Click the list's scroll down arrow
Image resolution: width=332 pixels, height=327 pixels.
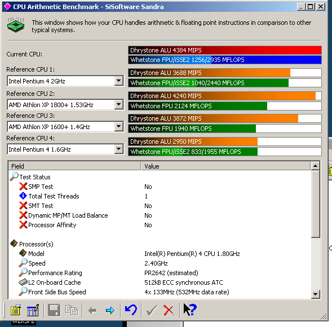coord(315,294)
